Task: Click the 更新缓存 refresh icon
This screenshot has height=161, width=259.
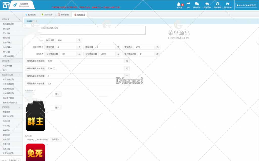Action: 217,4
